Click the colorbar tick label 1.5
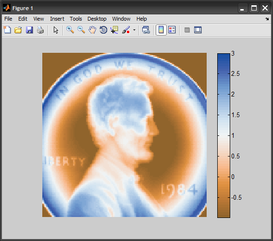The width and height of the screenshot is (273, 241). click(236, 115)
